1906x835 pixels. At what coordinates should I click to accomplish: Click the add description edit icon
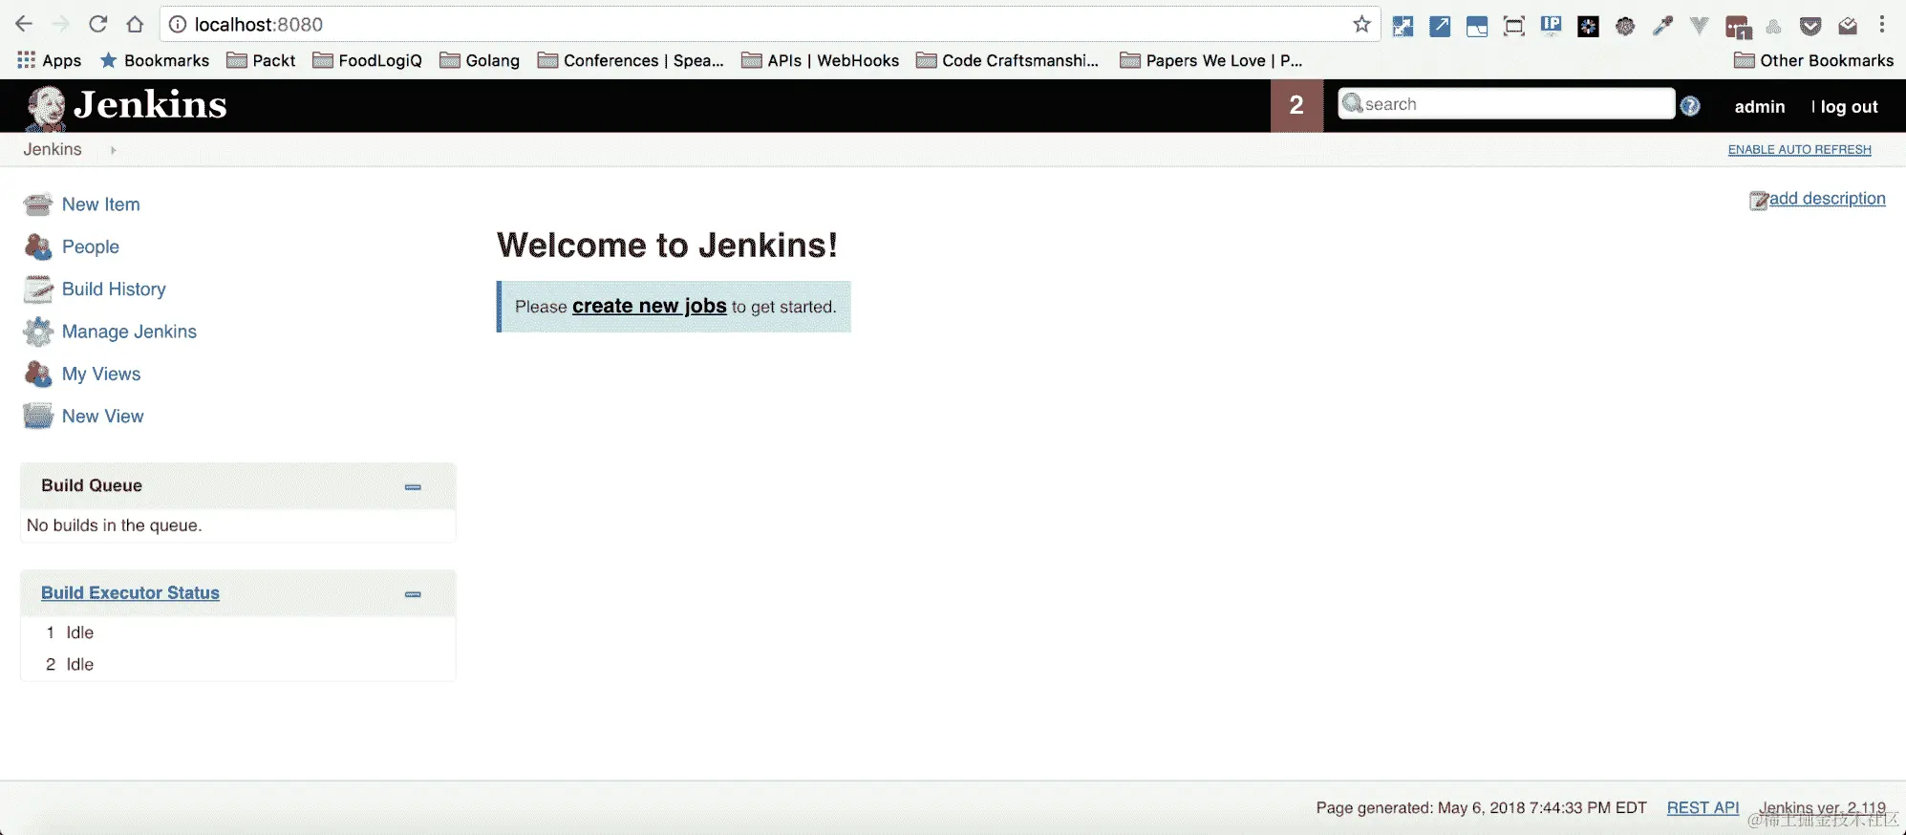pyautogui.click(x=1759, y=200)
